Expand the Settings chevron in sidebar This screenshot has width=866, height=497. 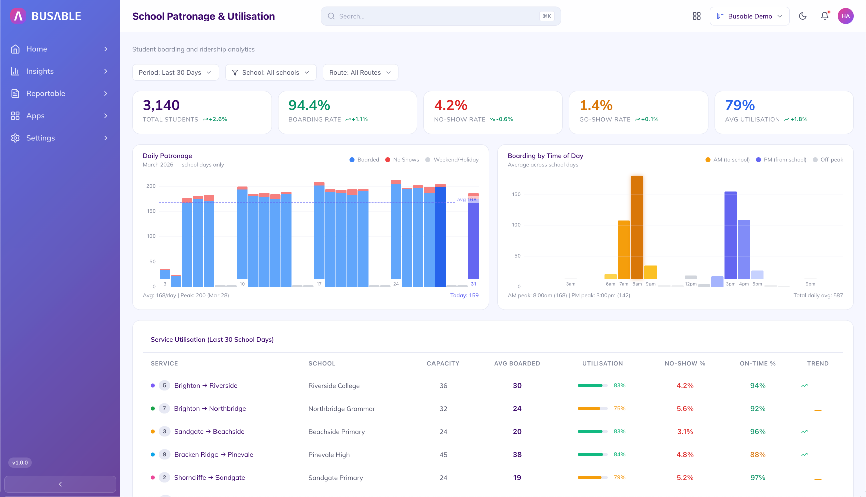click(x=106, y=138)
